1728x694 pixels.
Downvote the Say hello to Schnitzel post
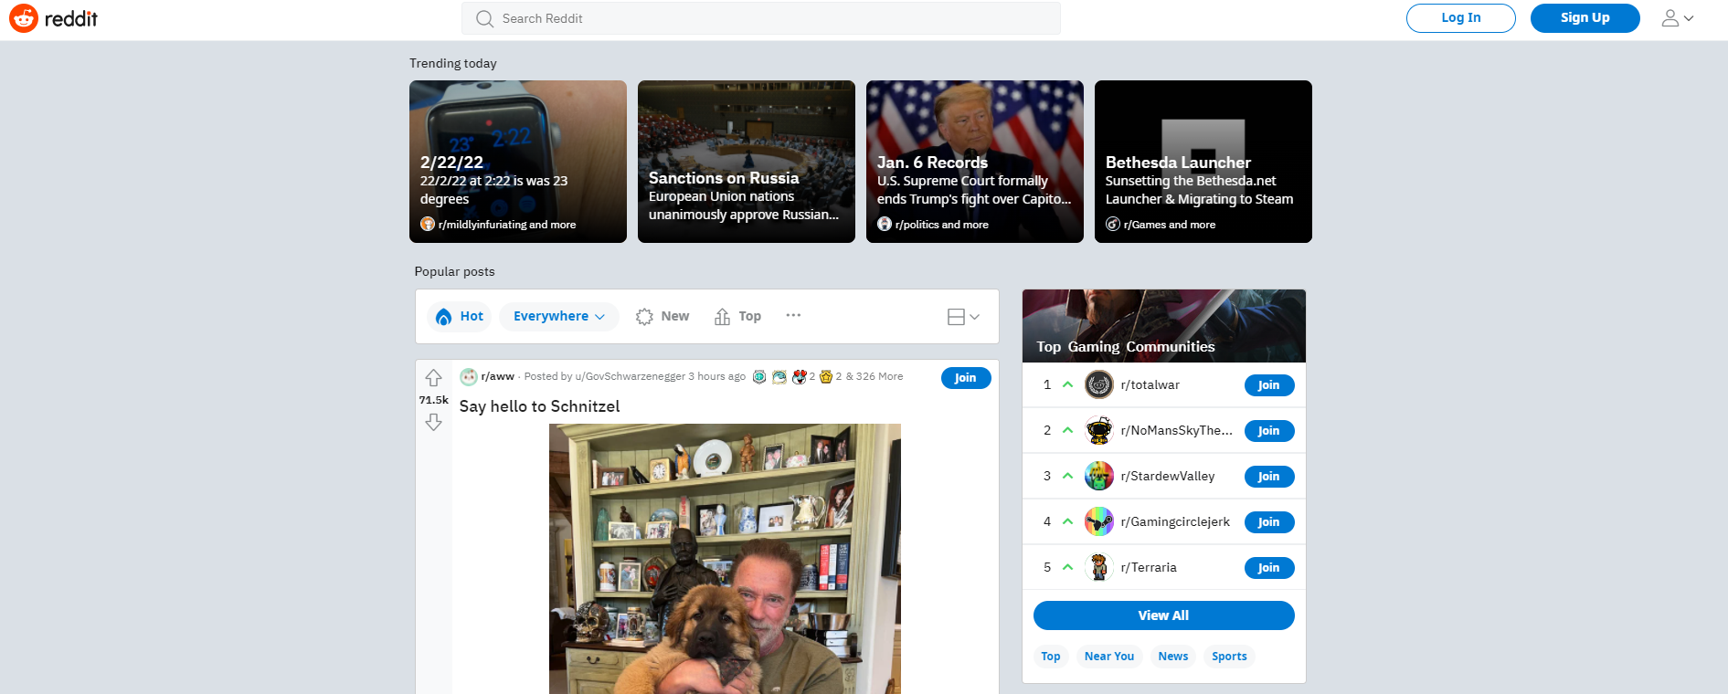tap(433, 422)
